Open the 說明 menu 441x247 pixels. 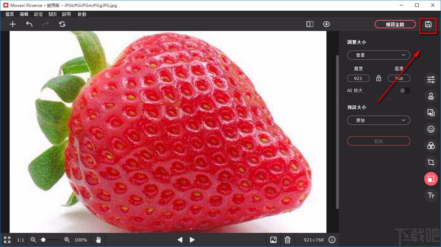pyautogui.click(x=66, y=14)
